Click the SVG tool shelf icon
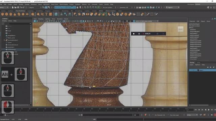216x121 pixels. click(51, 14)
